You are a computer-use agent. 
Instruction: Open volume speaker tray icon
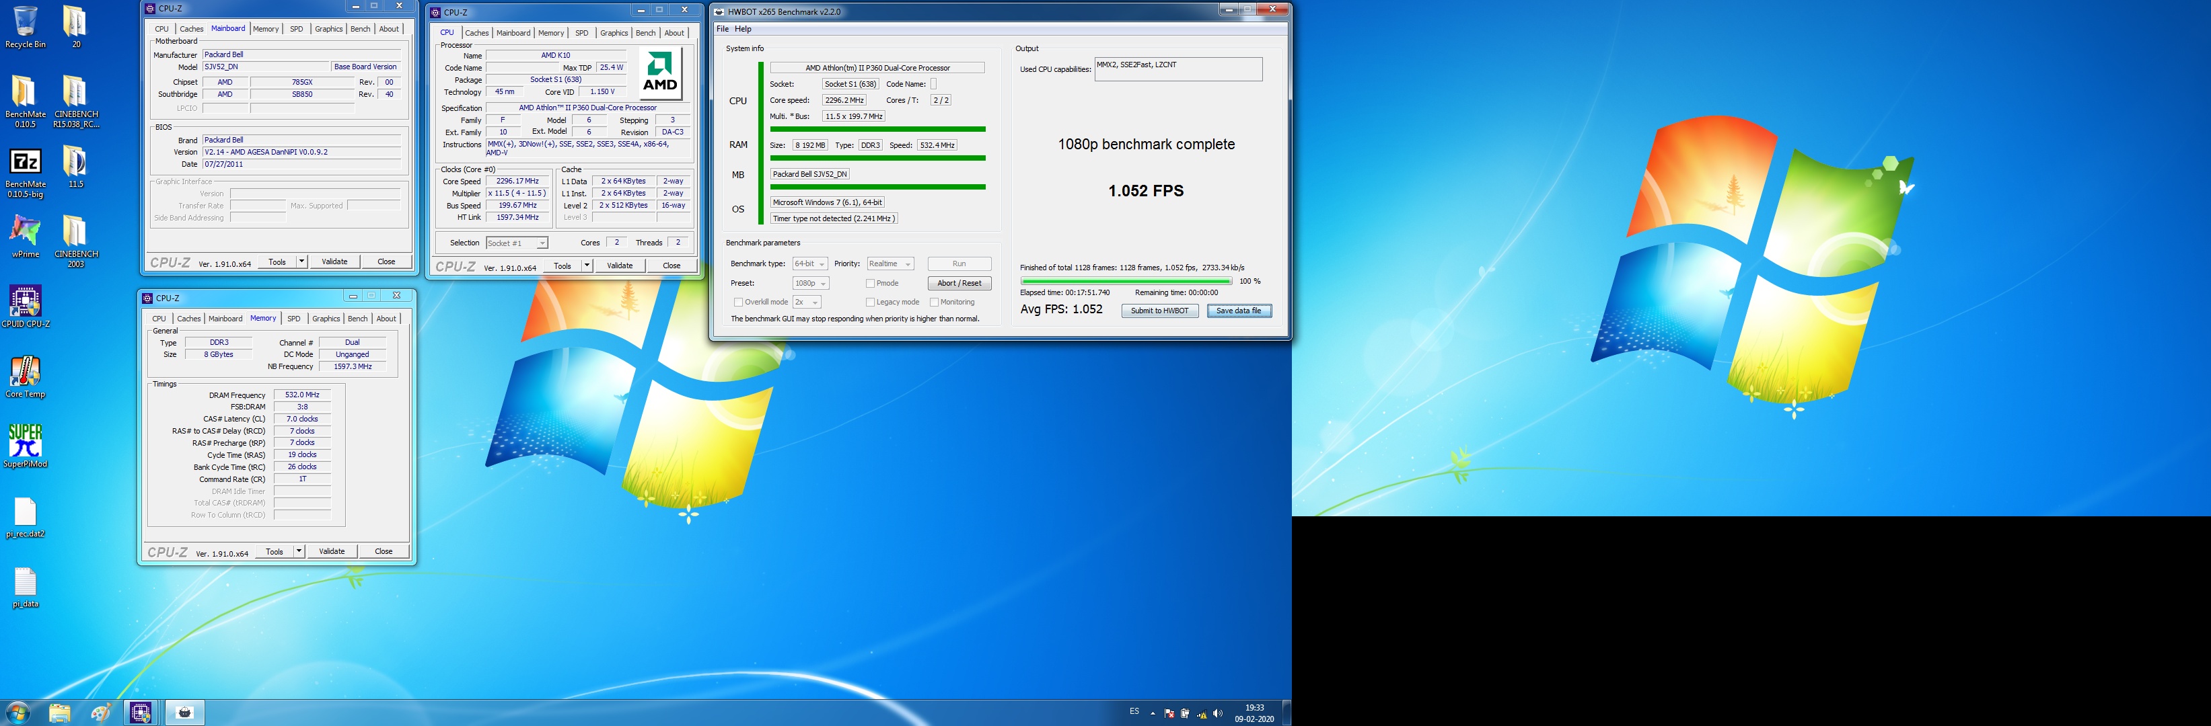(1218, 713)
